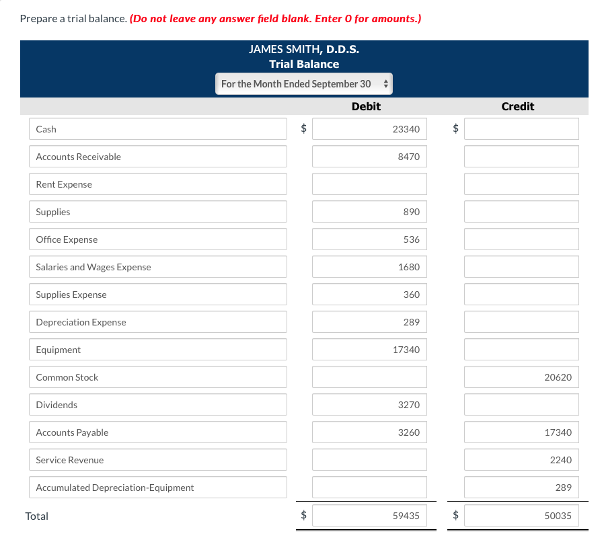
Task: Select the Accounts Receivable debit field showing 8470
Action: [369, 156]
